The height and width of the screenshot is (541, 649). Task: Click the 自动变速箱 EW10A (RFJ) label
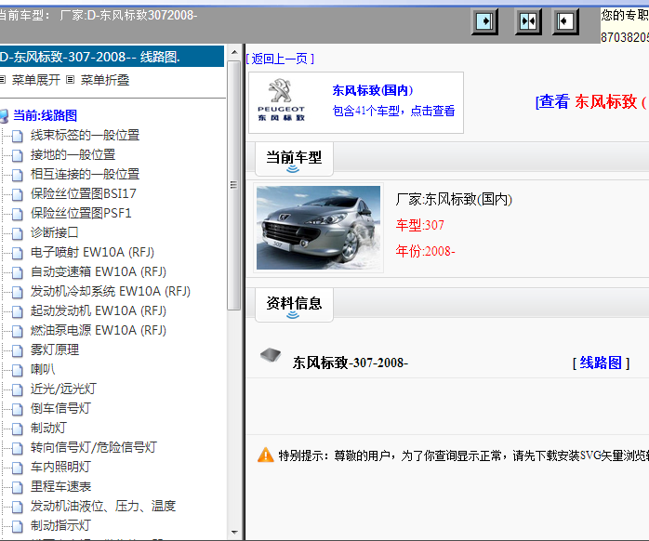99,271
